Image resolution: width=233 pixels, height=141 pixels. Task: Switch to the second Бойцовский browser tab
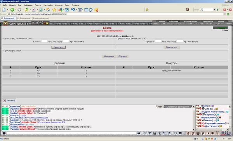click(x=24, y=18)
